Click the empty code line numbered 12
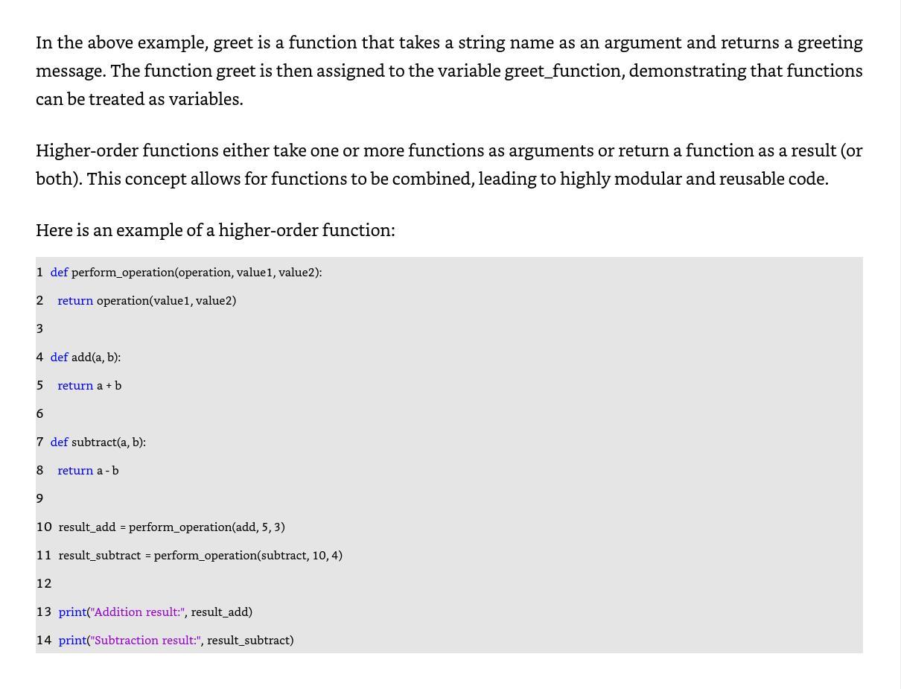 [x=449, y=583]
